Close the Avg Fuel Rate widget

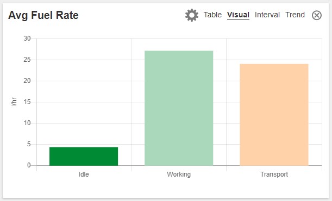point(317,15)
